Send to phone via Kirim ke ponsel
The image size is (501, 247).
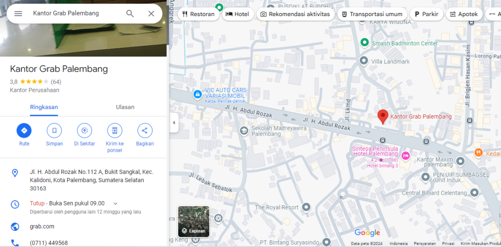[x=114, y=131]
